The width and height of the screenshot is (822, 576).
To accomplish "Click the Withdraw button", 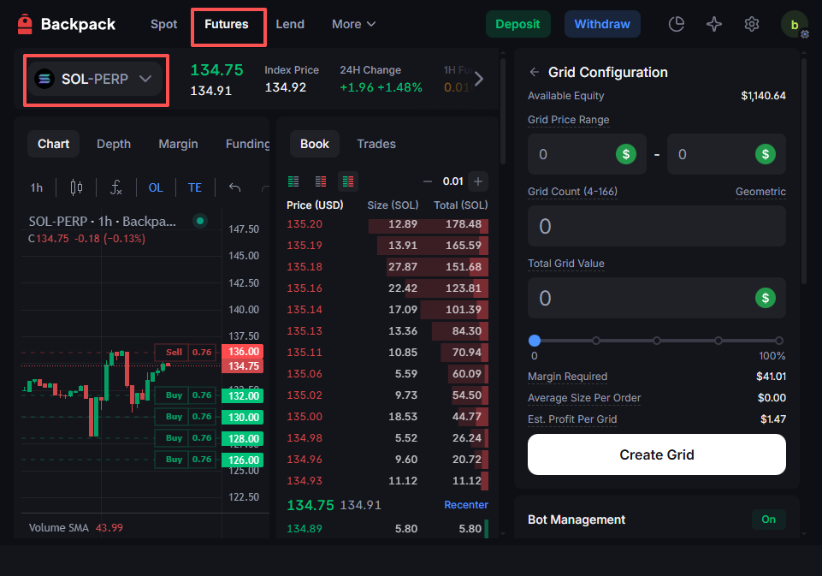I will click(x=602, y=24).
